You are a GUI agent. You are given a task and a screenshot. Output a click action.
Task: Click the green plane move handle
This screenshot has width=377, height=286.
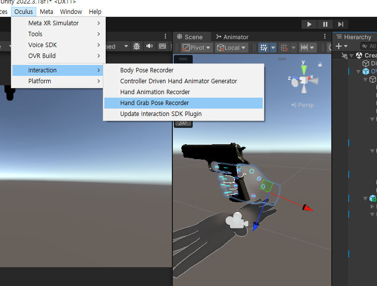(x=266, y=186)
